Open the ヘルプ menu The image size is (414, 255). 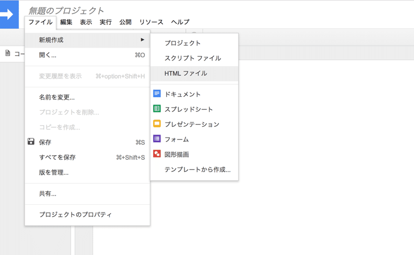[180, 22]
